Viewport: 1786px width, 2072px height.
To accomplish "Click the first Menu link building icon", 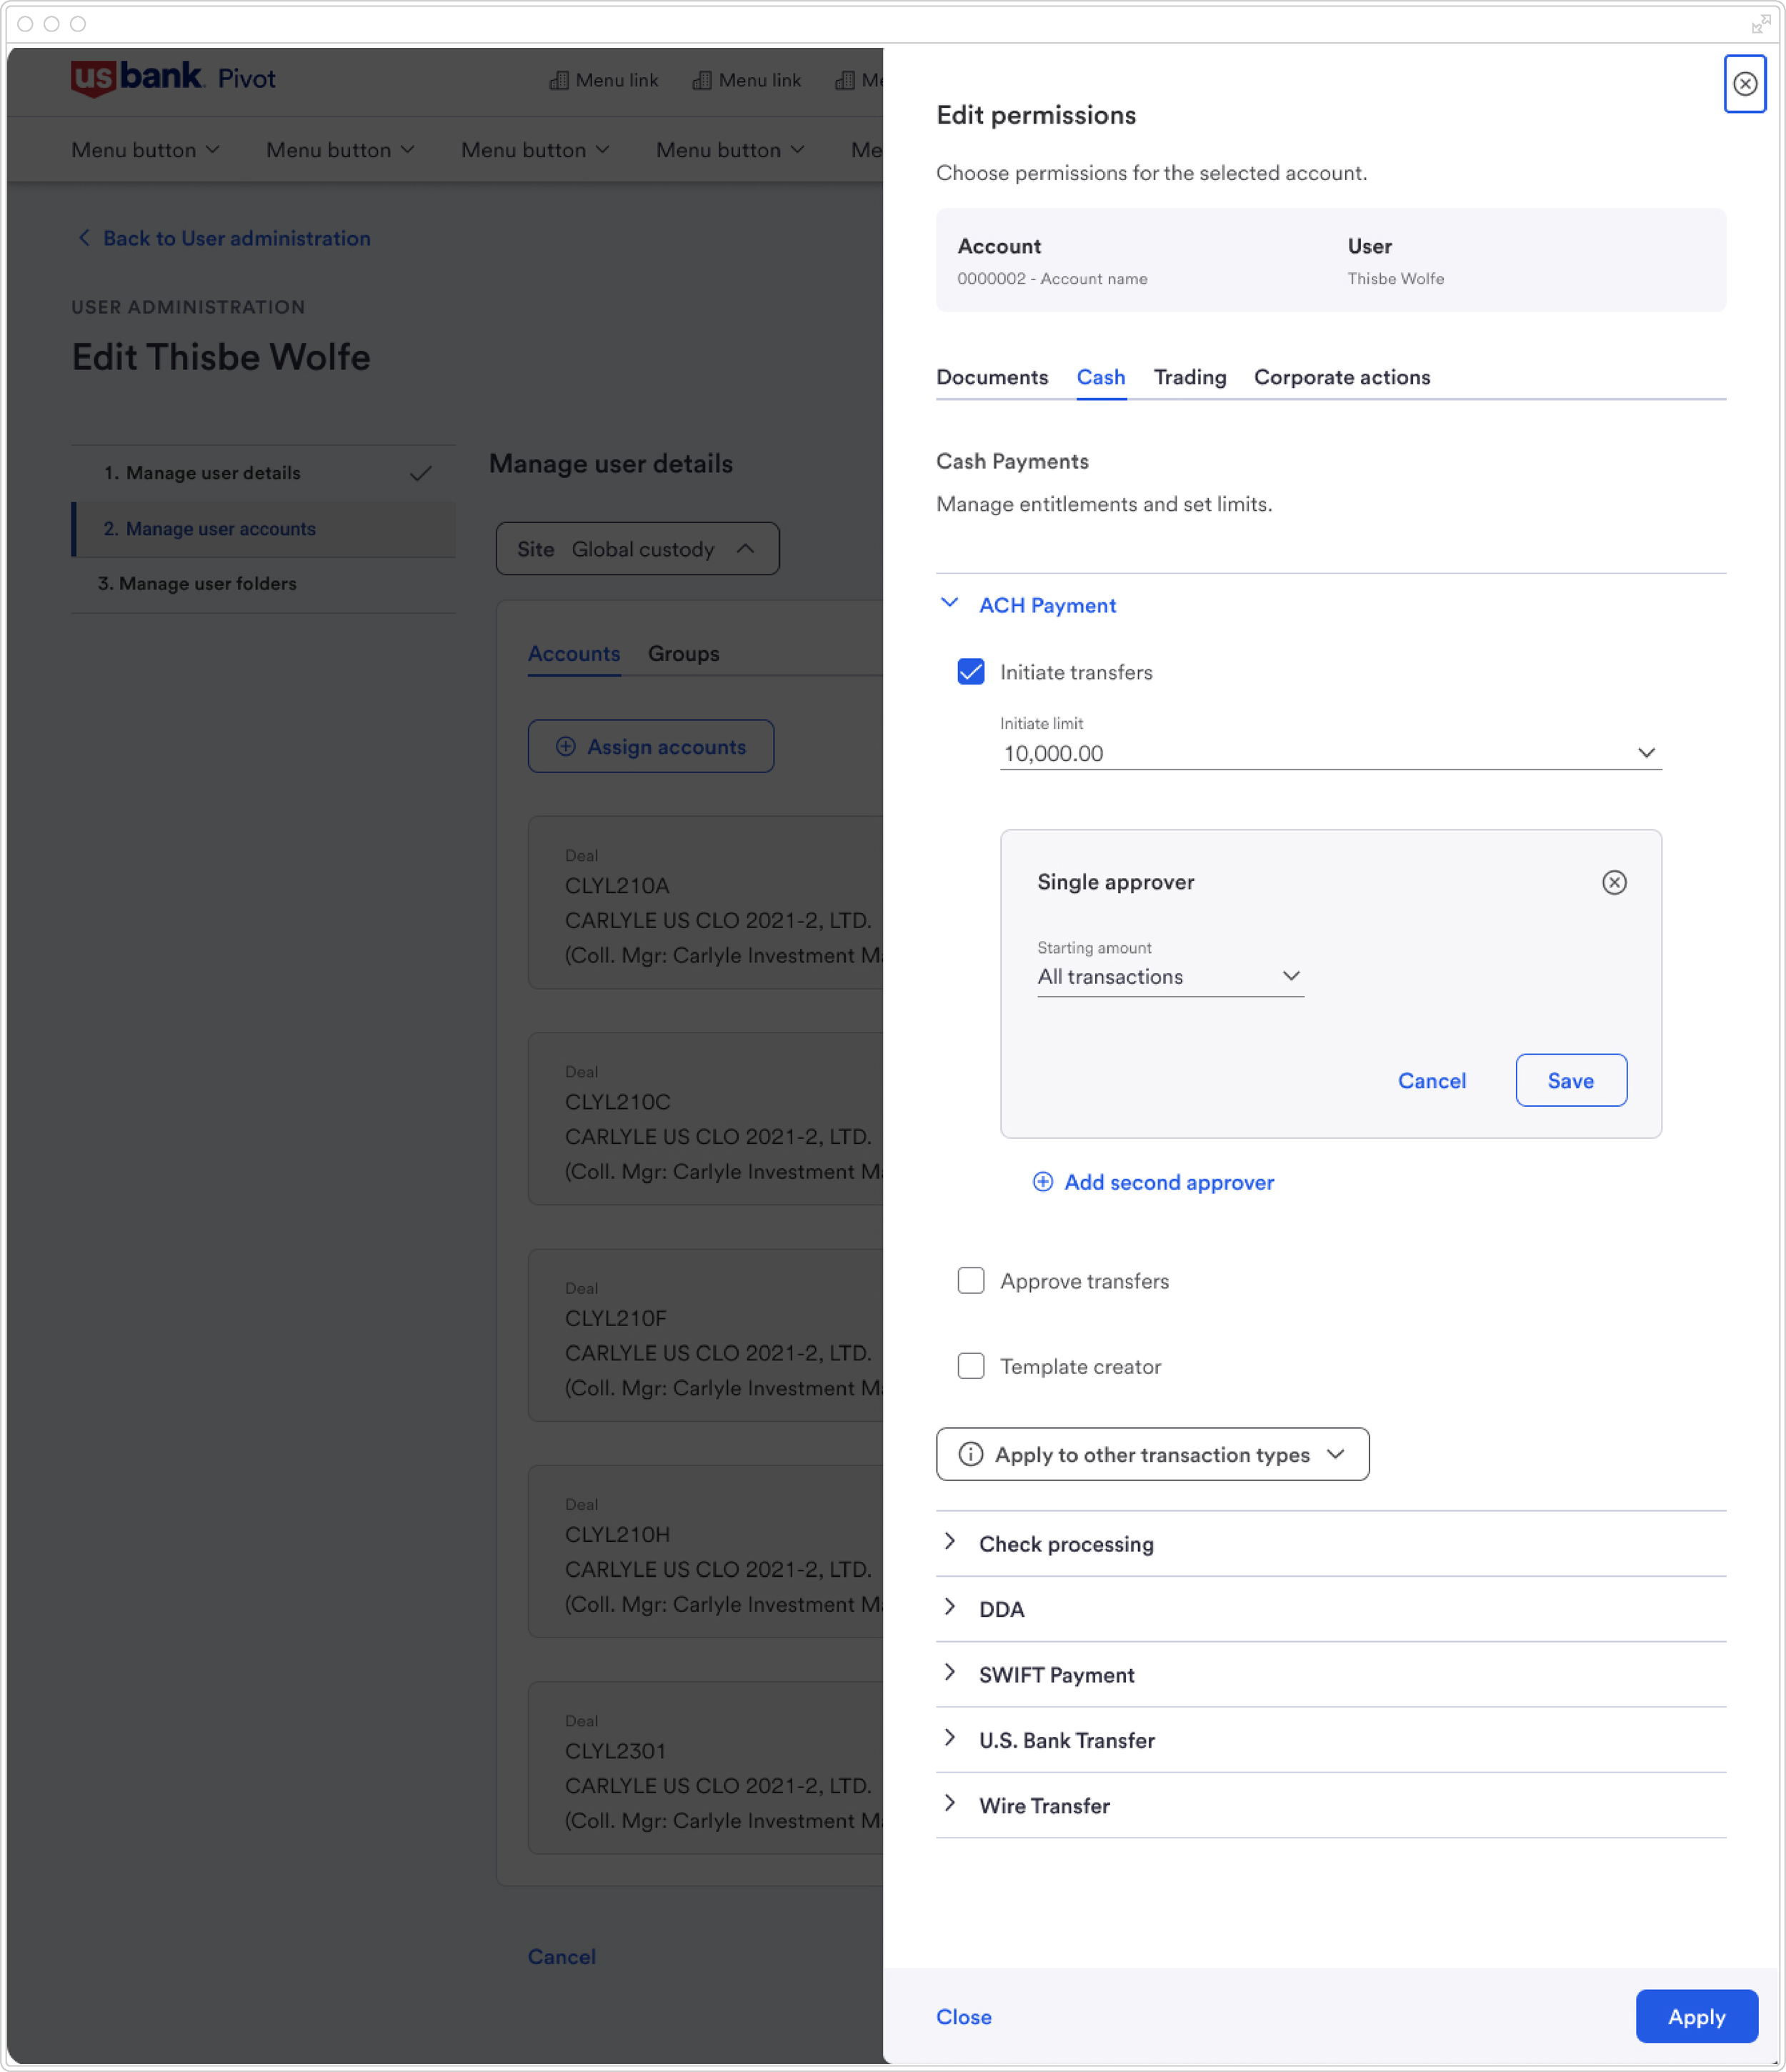I will 559,80.
